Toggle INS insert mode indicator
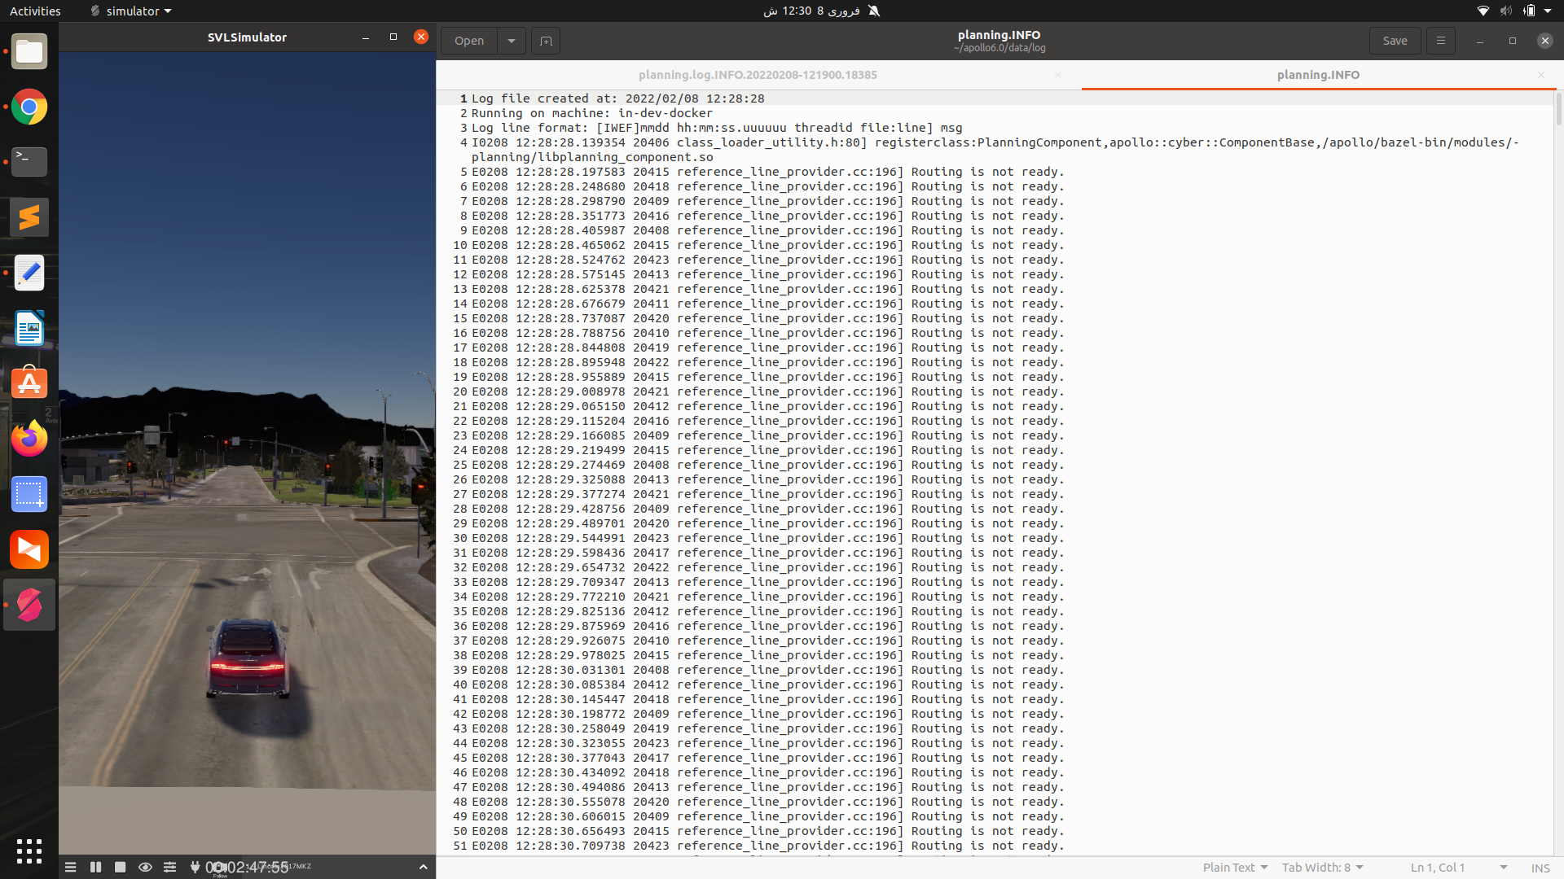The width and height of the screenshot is (1564, 879). (x=1540, y=868)
